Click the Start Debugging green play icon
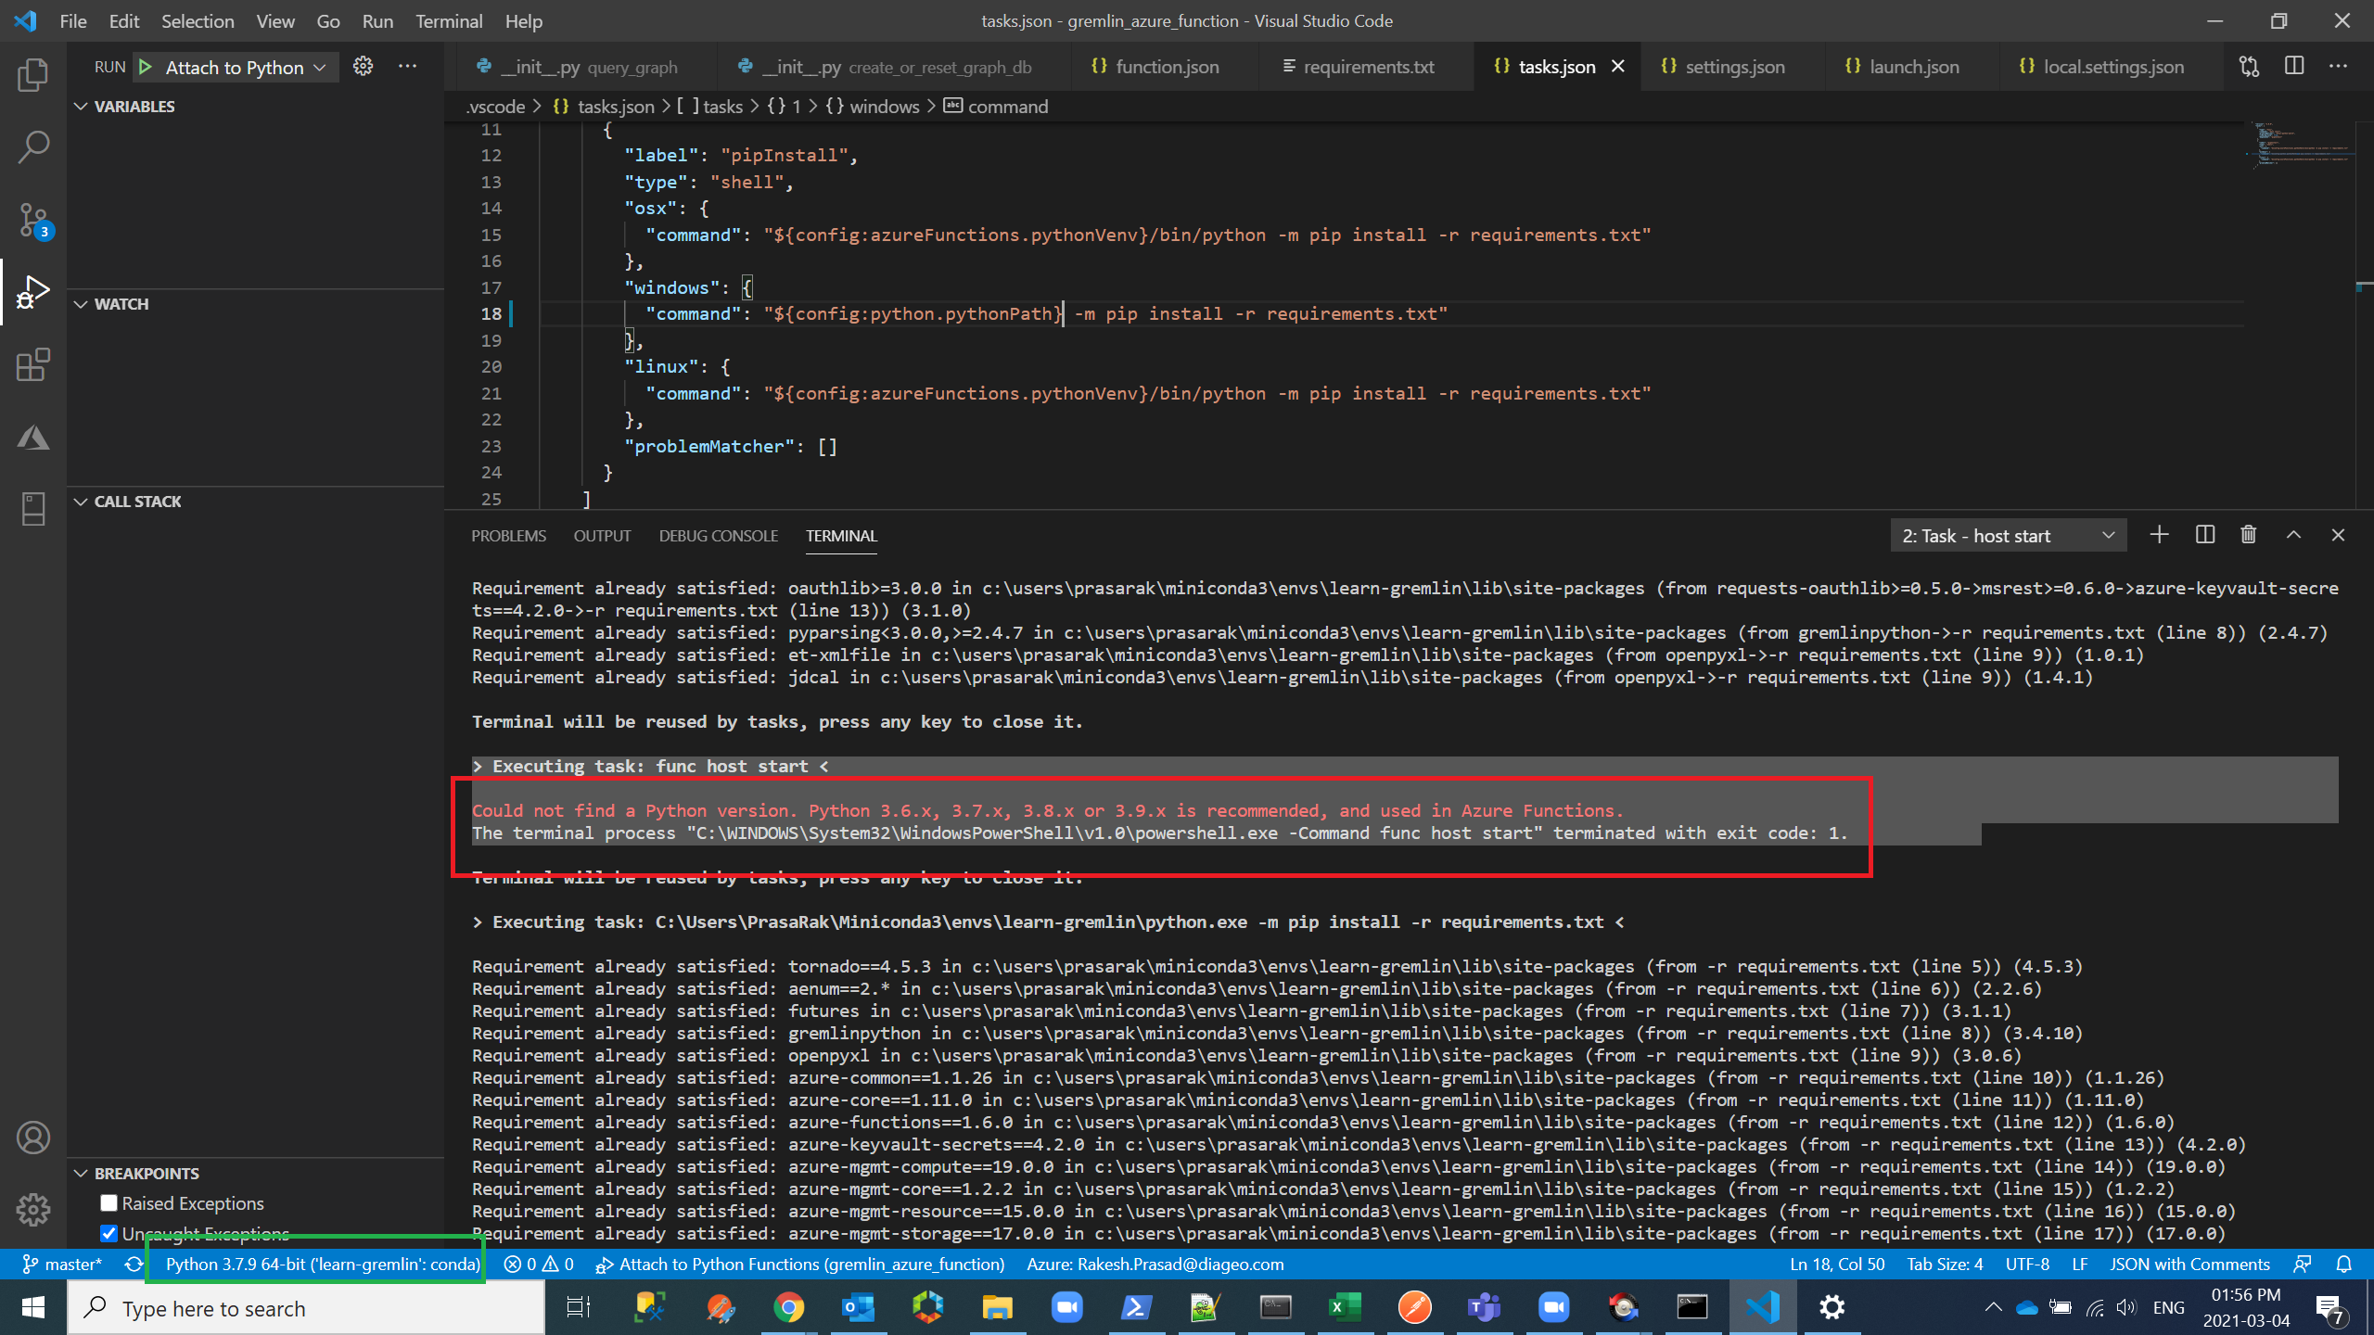 146,67
